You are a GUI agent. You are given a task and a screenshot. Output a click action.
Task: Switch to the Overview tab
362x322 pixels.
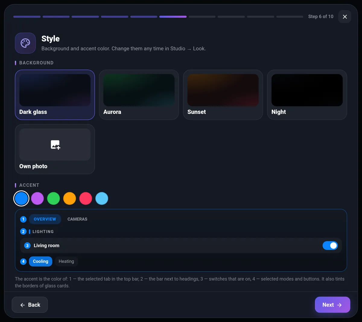coord(45,219)
